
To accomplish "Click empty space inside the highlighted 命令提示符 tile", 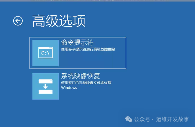I will [x=96, y=61].
